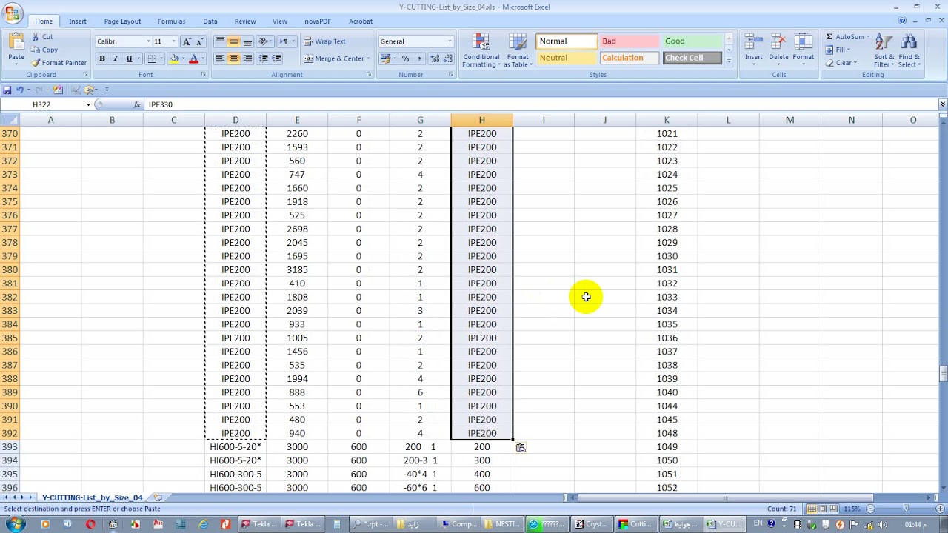This screenshot has width=948, height=533.
Task: Activate the Format Painter brush
Action: pos(59,63)
